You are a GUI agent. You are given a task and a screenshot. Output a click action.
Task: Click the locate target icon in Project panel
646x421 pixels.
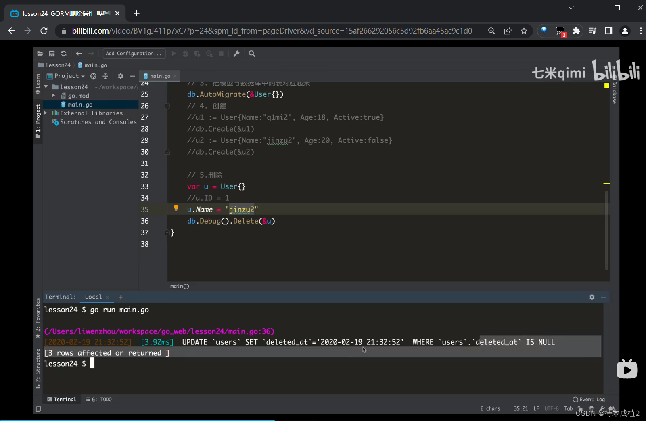93,76
